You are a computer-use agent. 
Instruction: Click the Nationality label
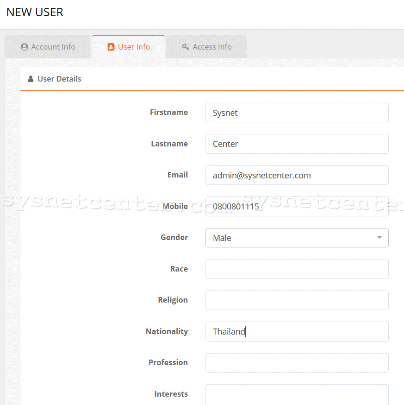(x=167, y=331)
